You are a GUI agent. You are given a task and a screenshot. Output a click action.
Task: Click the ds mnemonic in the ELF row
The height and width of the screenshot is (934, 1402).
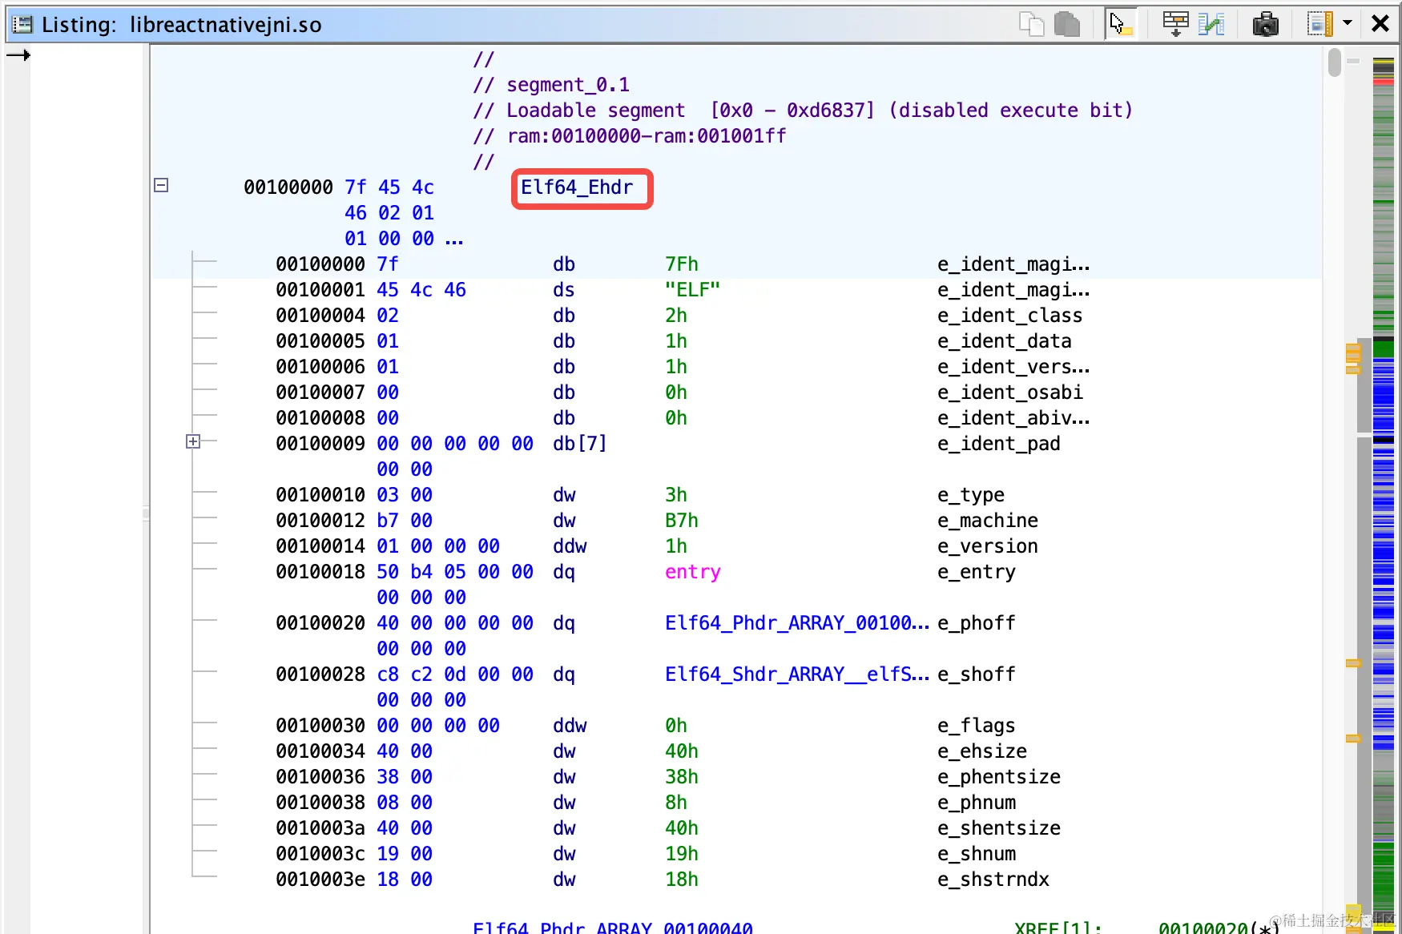(564, 290)
